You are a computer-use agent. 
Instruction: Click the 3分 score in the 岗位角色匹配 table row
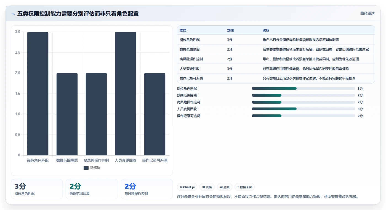(230, 40)
